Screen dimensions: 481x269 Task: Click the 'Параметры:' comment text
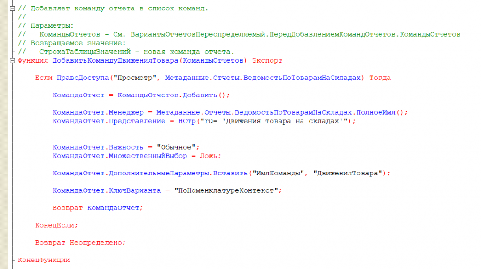click(52, 26)
